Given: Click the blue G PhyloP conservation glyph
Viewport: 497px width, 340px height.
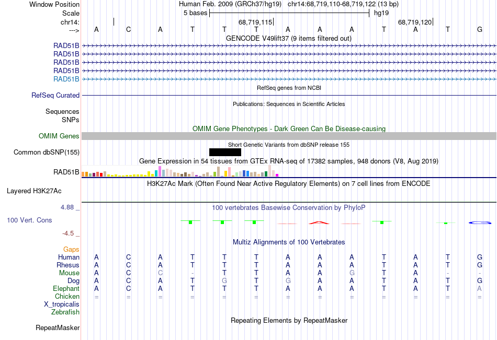Looking at the screenshot, I should 480,223.
